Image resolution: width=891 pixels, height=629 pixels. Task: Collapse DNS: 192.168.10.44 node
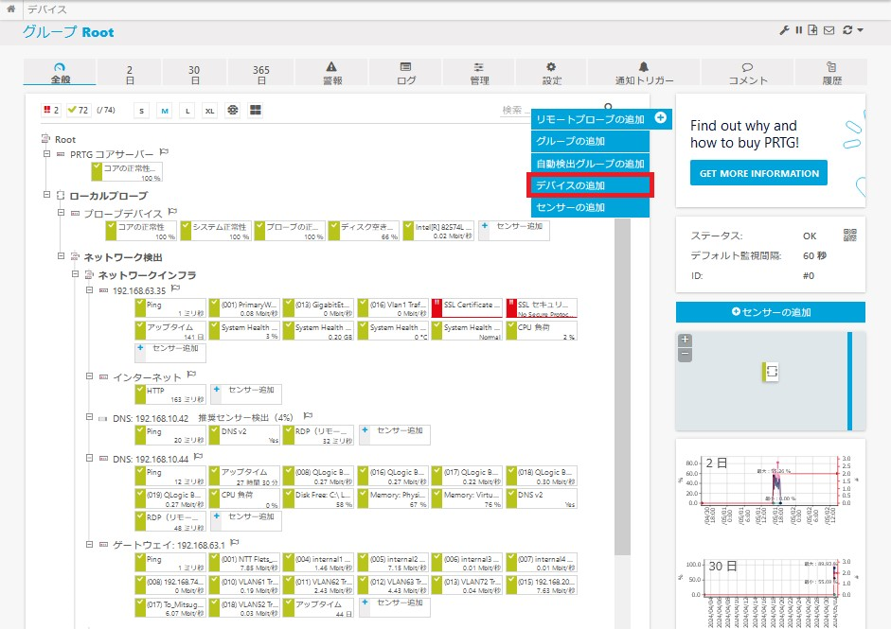pos(89,458)
